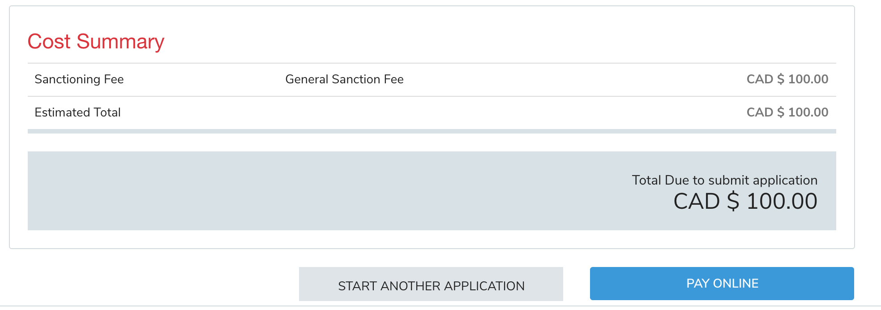Click the PAY ONLINE button
This screenshot has height=310, width=881.
(x=722, y=284)
